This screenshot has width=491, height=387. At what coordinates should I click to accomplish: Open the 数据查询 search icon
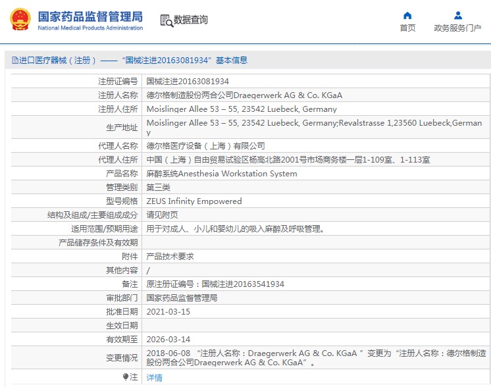click(167, 20)
